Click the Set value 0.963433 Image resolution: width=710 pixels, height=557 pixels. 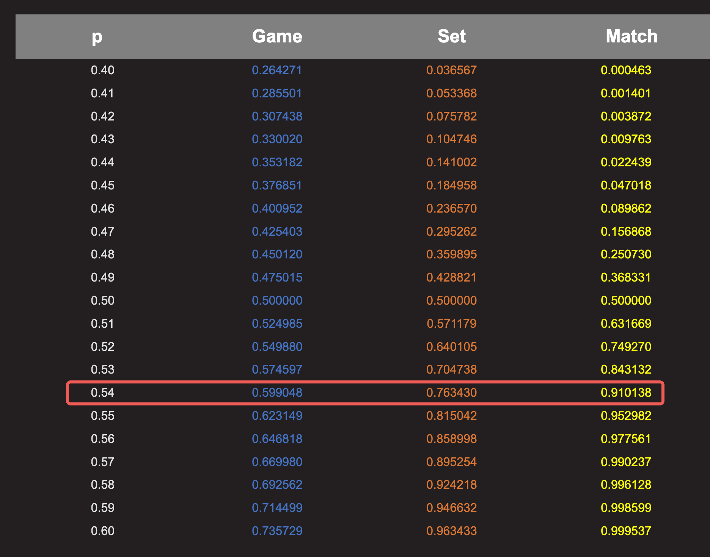tap(451, 531)
